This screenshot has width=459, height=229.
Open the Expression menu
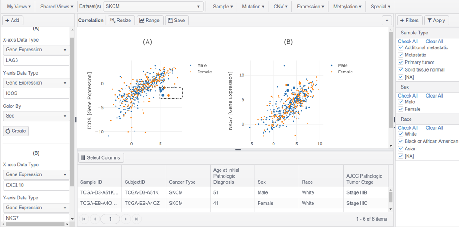tap(310, 6)
